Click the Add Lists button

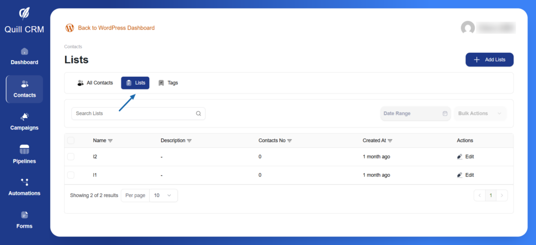489,60
